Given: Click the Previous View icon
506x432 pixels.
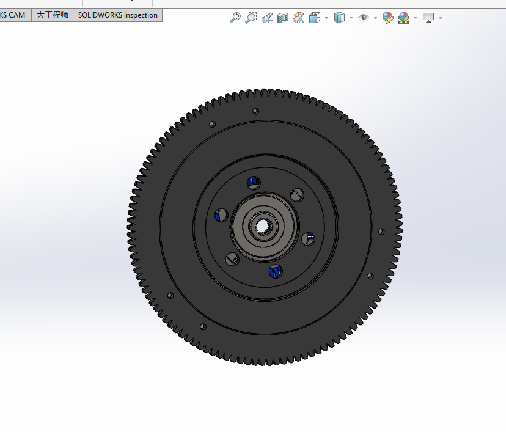Looking at the screenshot, I should pos(267,18).
